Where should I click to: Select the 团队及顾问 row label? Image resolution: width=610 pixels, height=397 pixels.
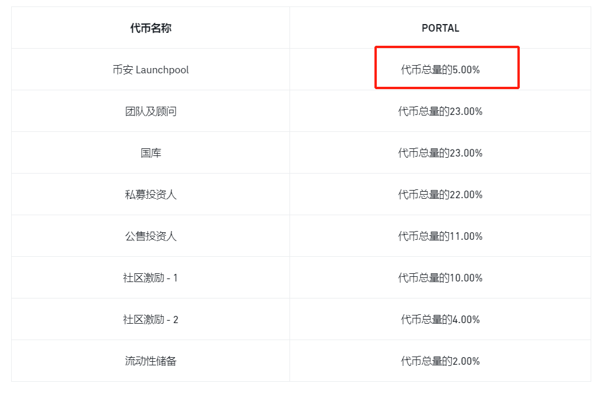tap(151, 111)
